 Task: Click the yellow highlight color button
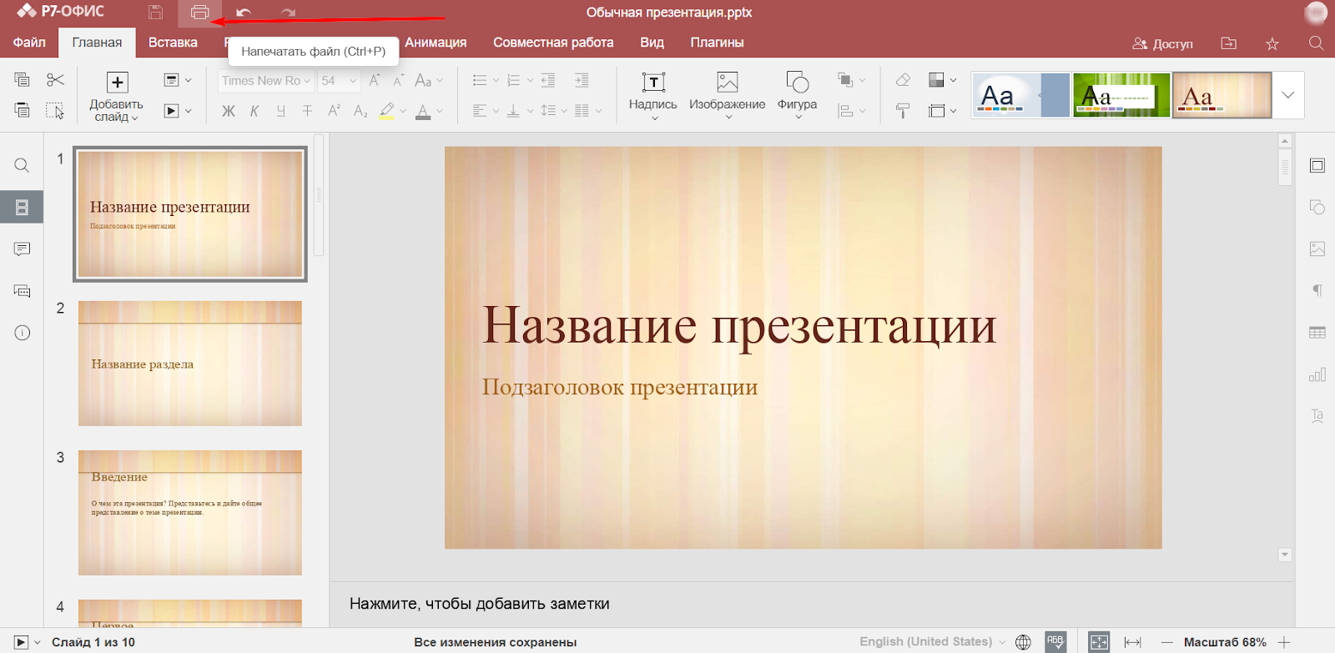click(386, 111)
